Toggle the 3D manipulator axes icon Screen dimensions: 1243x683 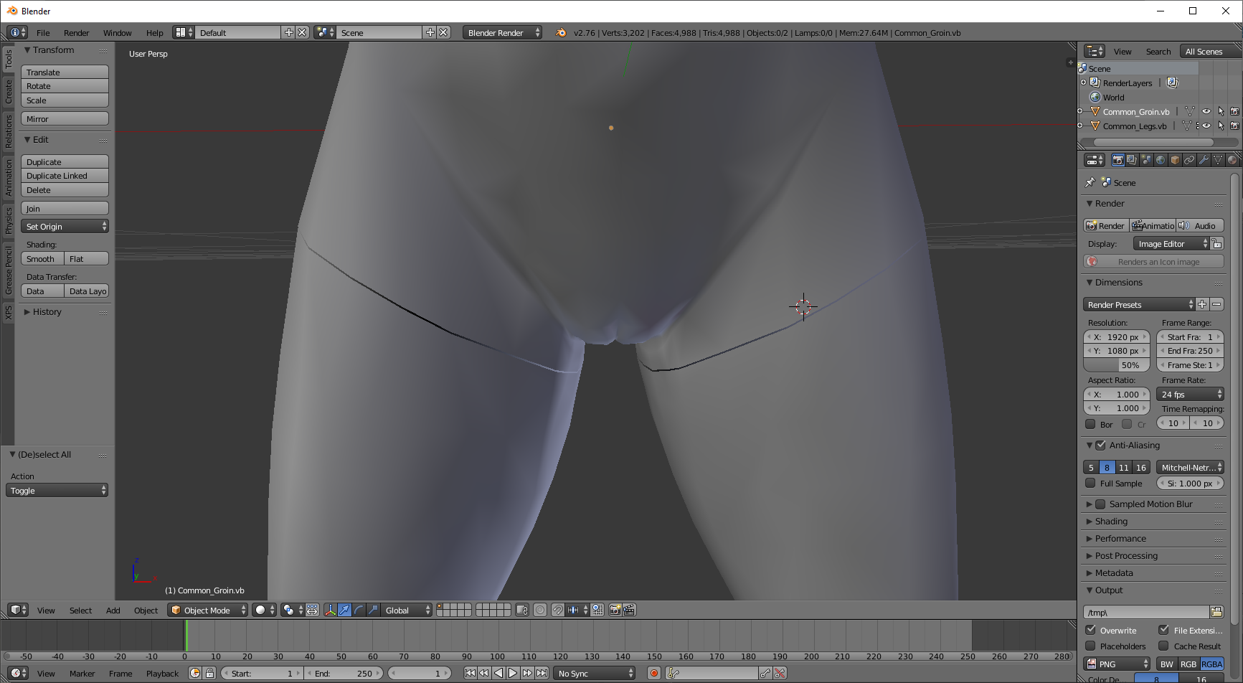(x=331, y=610)
